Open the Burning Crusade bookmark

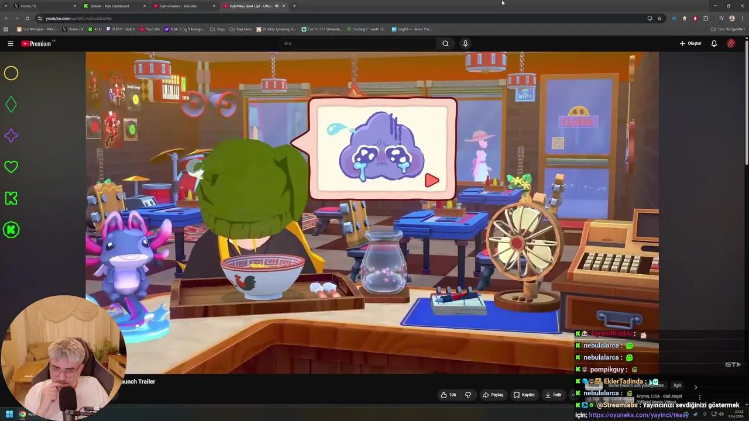tap(366, 29)
